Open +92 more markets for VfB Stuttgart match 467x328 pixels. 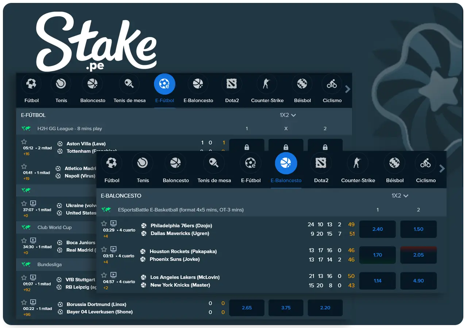tap(26, 290)
